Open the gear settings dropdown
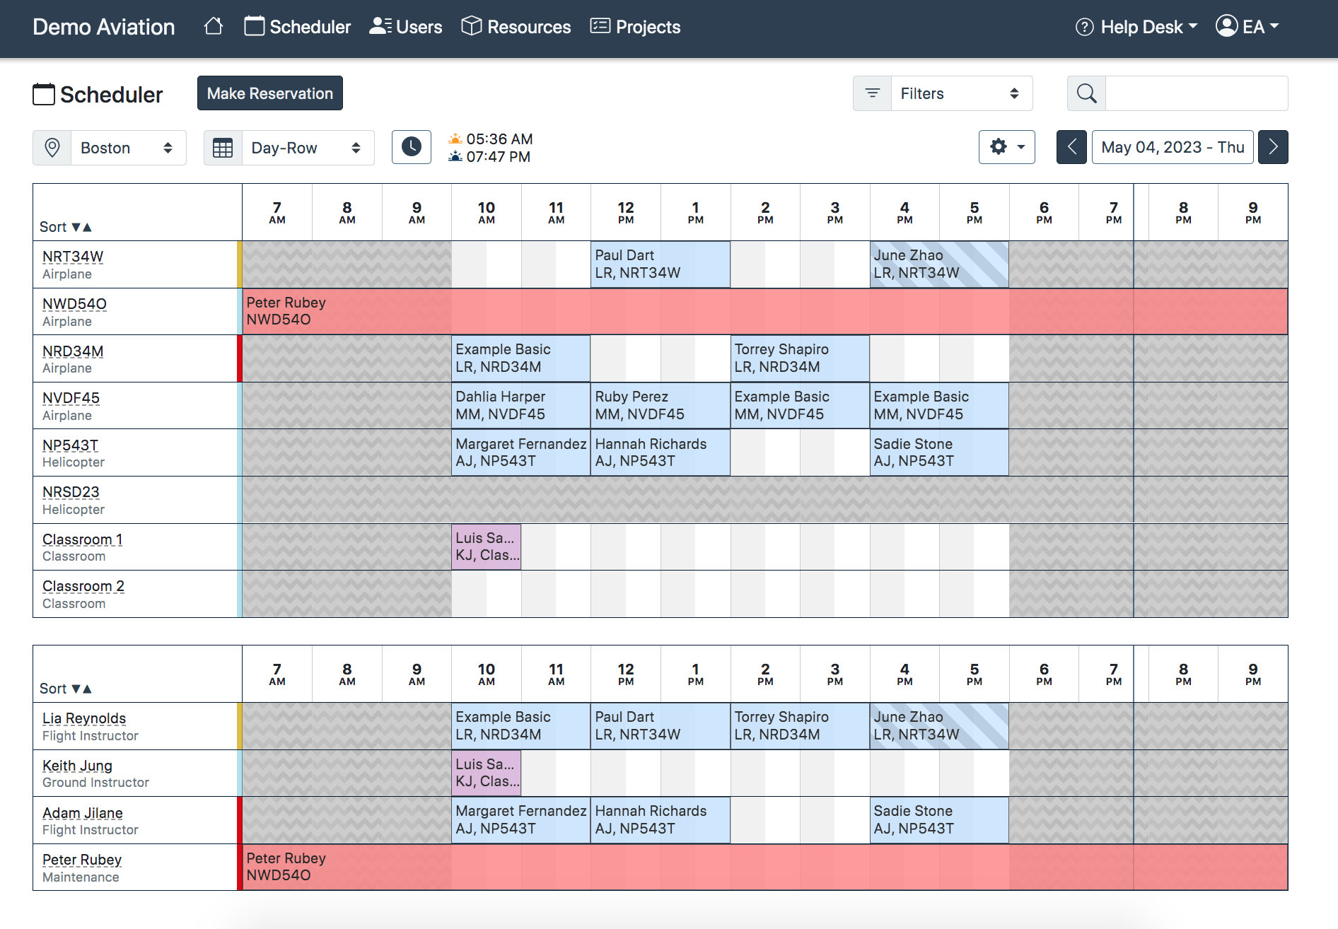 pyautogui.click(x=1006, y=147)
